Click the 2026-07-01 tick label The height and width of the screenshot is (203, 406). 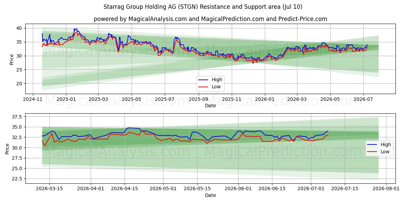(311, 189)
